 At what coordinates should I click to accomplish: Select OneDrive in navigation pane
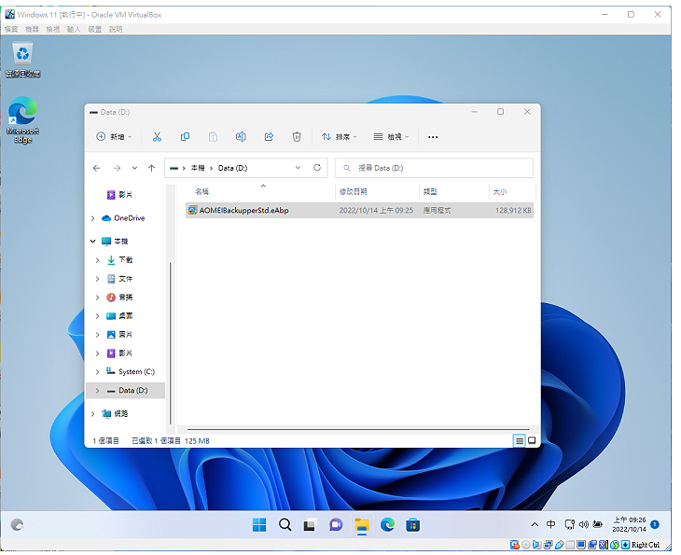coord(129,218)
